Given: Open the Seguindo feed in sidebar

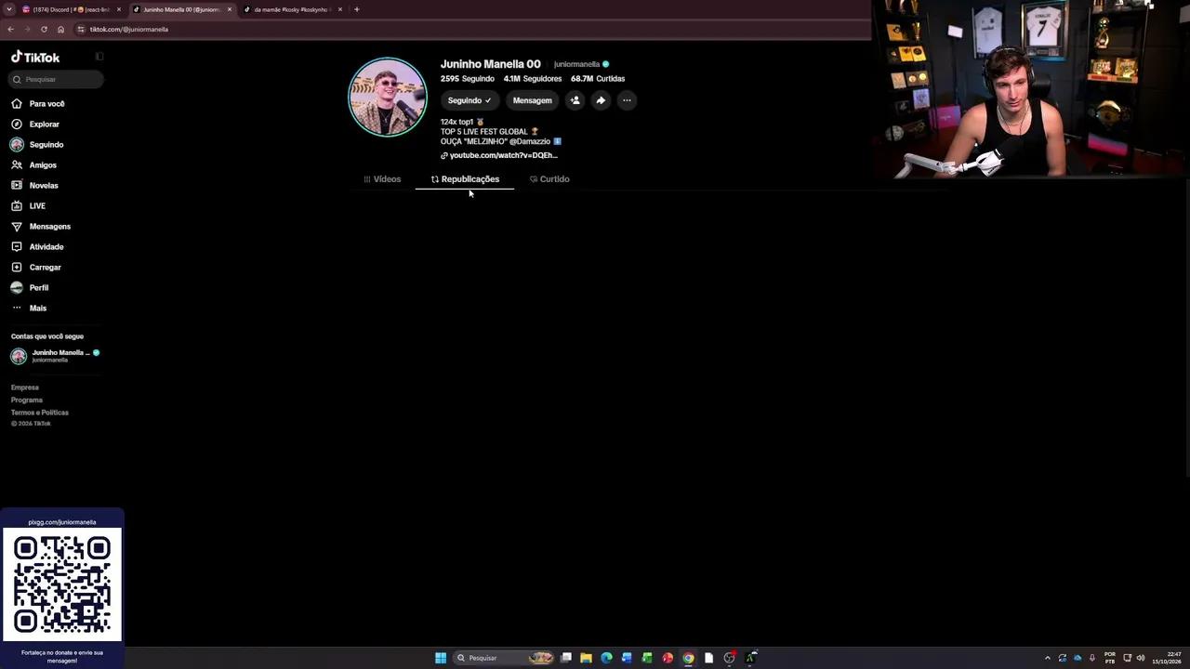Looking at the screenshot, I should (37, 144).
